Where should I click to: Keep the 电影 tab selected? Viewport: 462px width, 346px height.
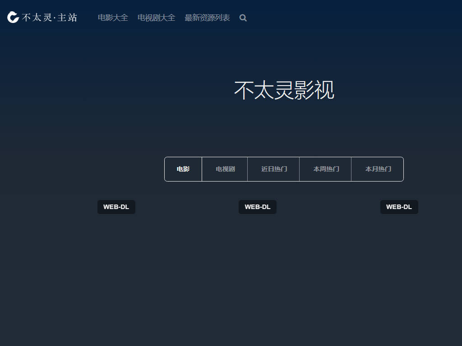point(183,169)
